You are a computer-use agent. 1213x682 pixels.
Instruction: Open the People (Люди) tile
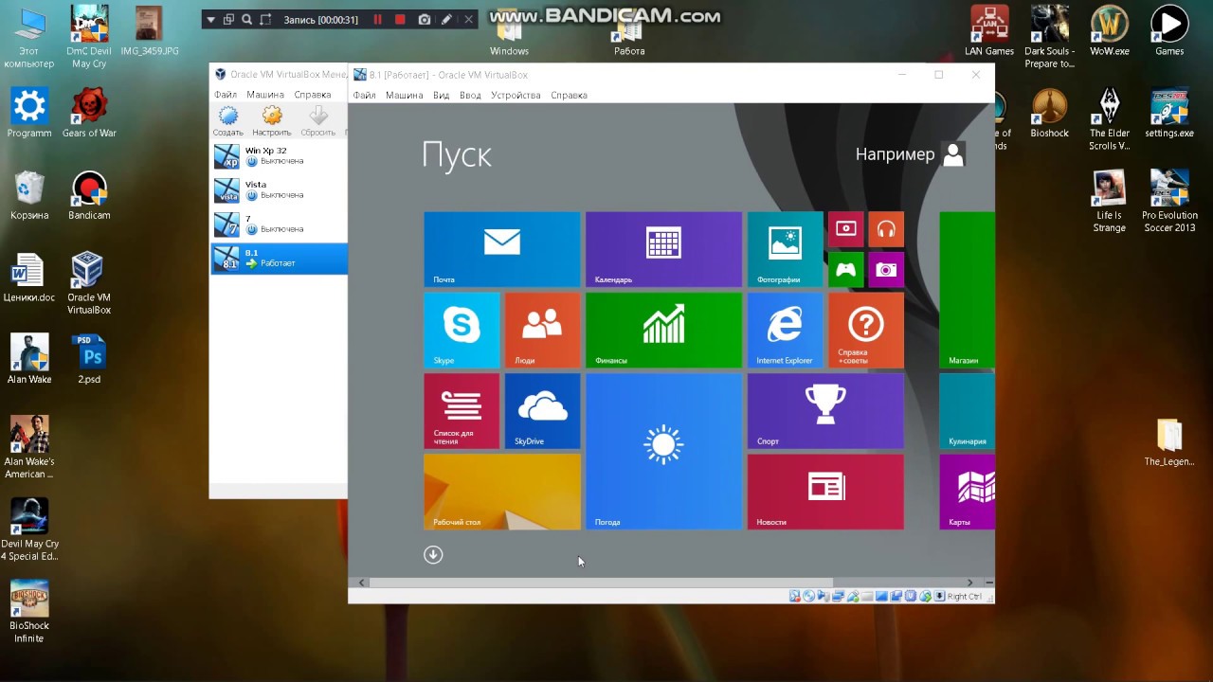pos(542,330)
